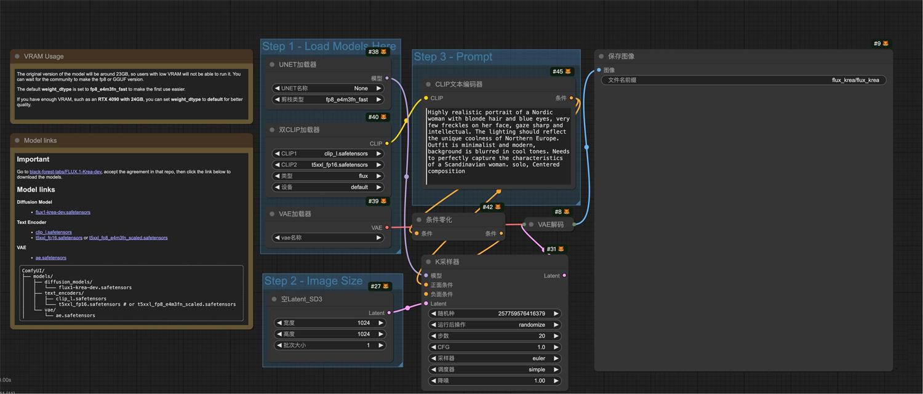This screenshot has height=394, width=923.
Task: Decrease CFG using its left arrow
Action: pyautogui.click(x=433, y=347)
